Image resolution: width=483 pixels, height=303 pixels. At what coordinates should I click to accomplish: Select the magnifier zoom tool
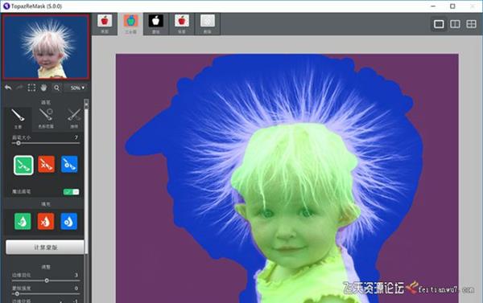pyautogui.click(x=56, y=88)
